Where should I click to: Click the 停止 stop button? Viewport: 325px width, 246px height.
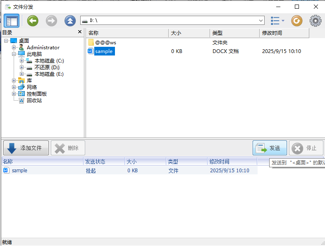click(x=306, y=148)
